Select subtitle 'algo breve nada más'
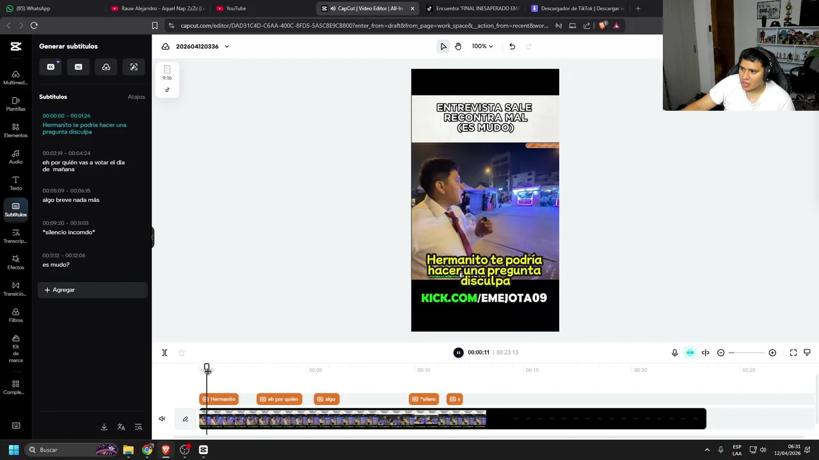Screen dimensions: 819x460 [71, 200]
